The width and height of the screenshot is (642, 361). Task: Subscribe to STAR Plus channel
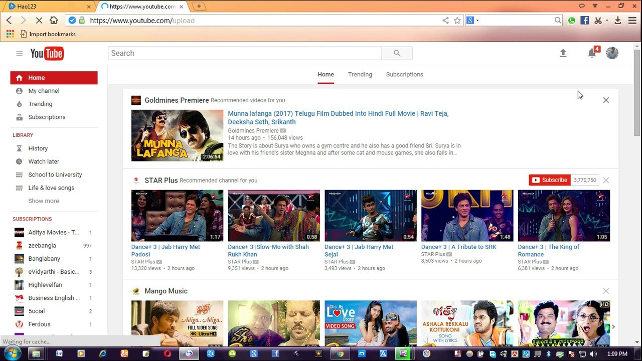(550, 180)
